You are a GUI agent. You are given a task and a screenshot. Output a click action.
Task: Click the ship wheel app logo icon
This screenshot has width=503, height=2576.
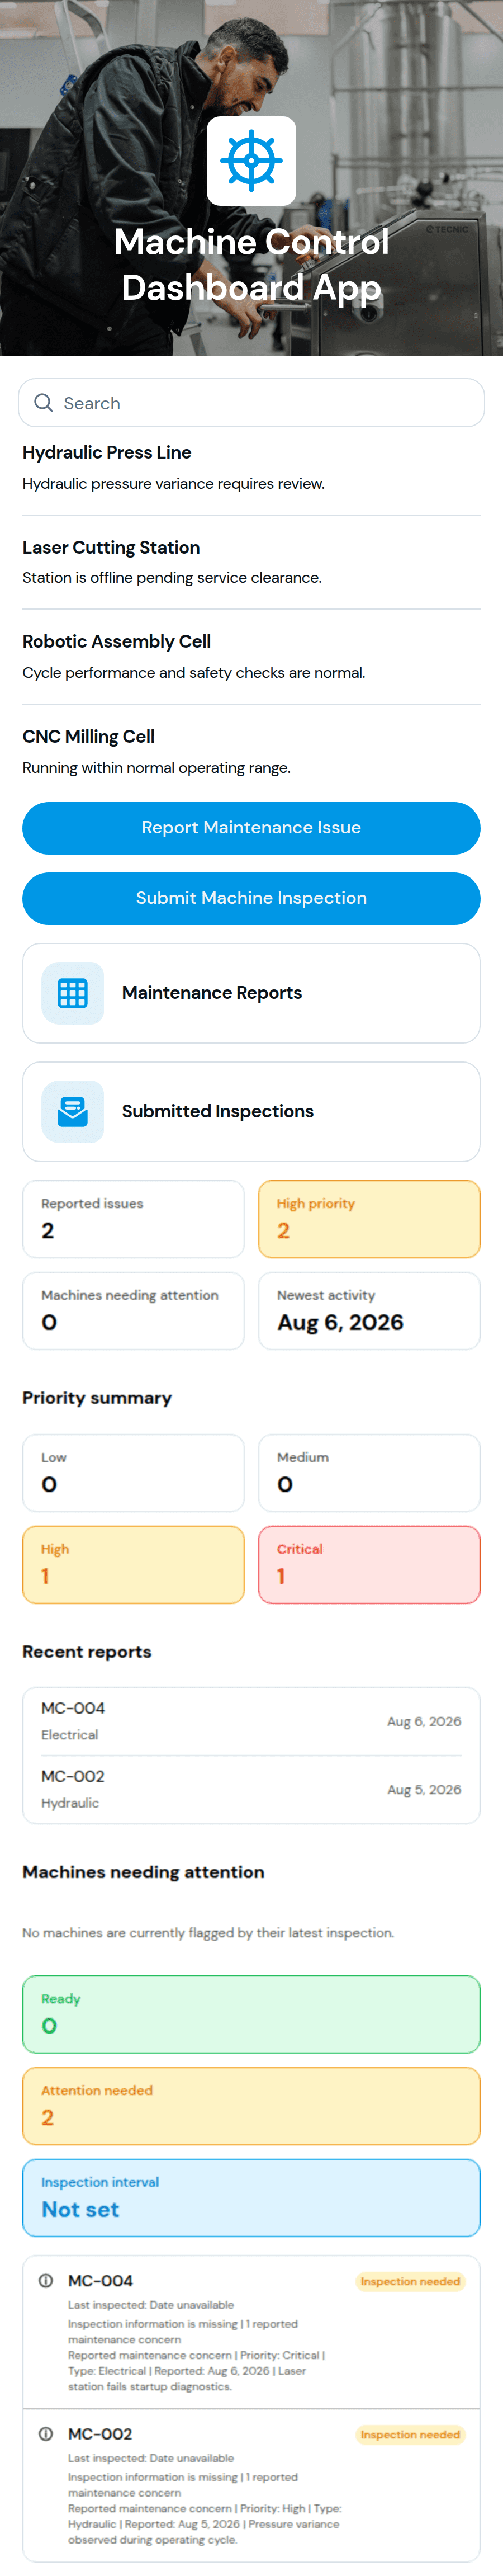251,161
